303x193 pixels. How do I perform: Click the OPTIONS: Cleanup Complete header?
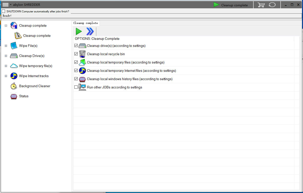pos(97,39)
